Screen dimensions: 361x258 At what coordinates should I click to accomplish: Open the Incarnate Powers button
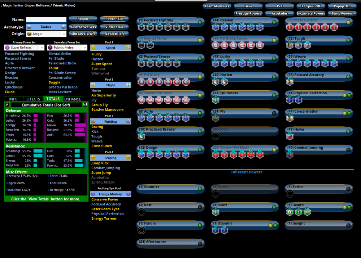tap(310, 14)
